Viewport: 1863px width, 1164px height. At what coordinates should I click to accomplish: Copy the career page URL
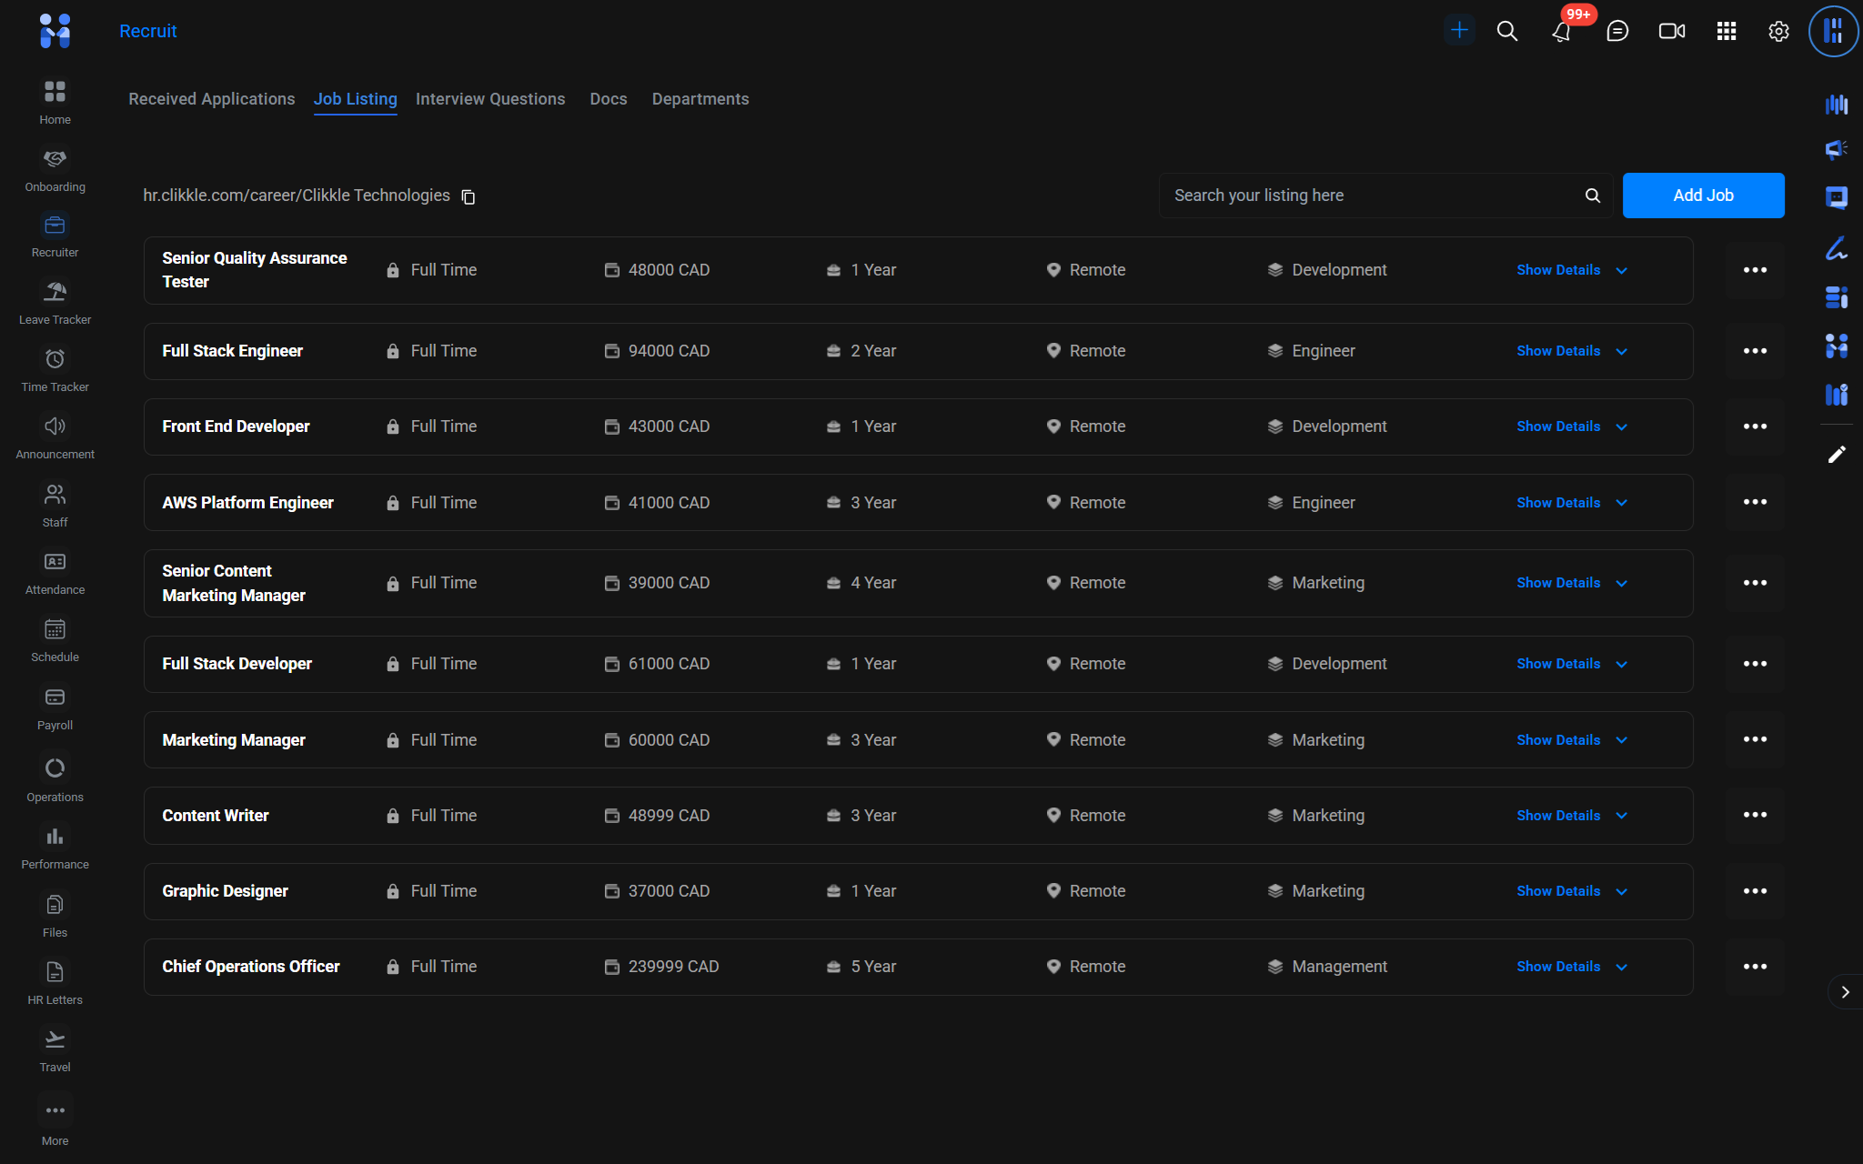(x=468, y=197)
